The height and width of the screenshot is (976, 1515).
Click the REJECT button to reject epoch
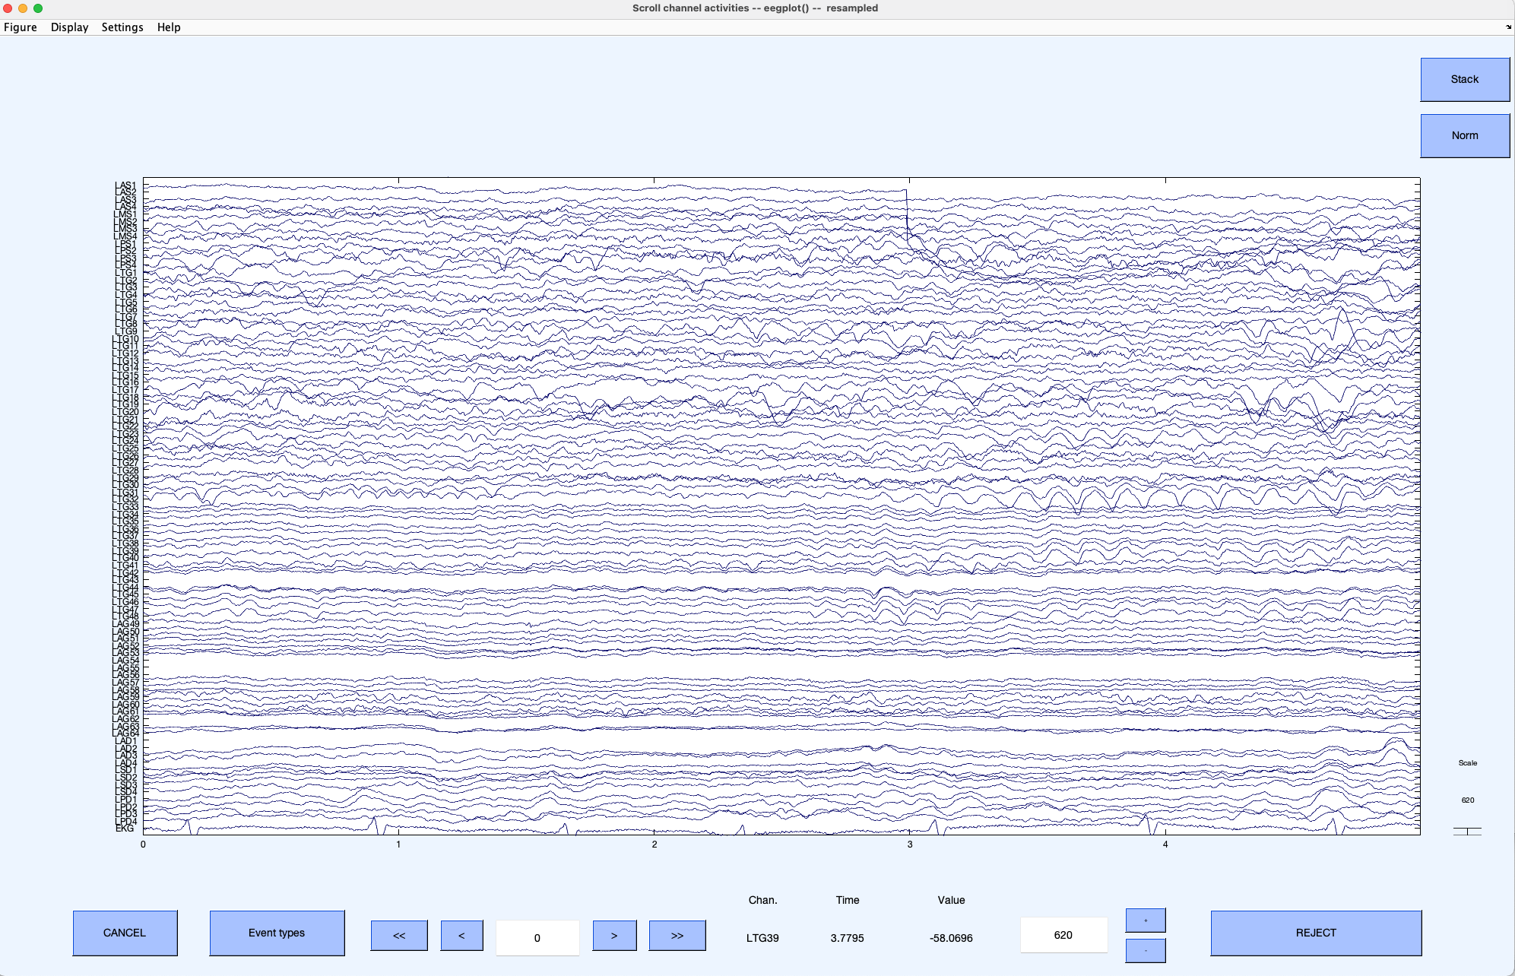coord(1315,933)
